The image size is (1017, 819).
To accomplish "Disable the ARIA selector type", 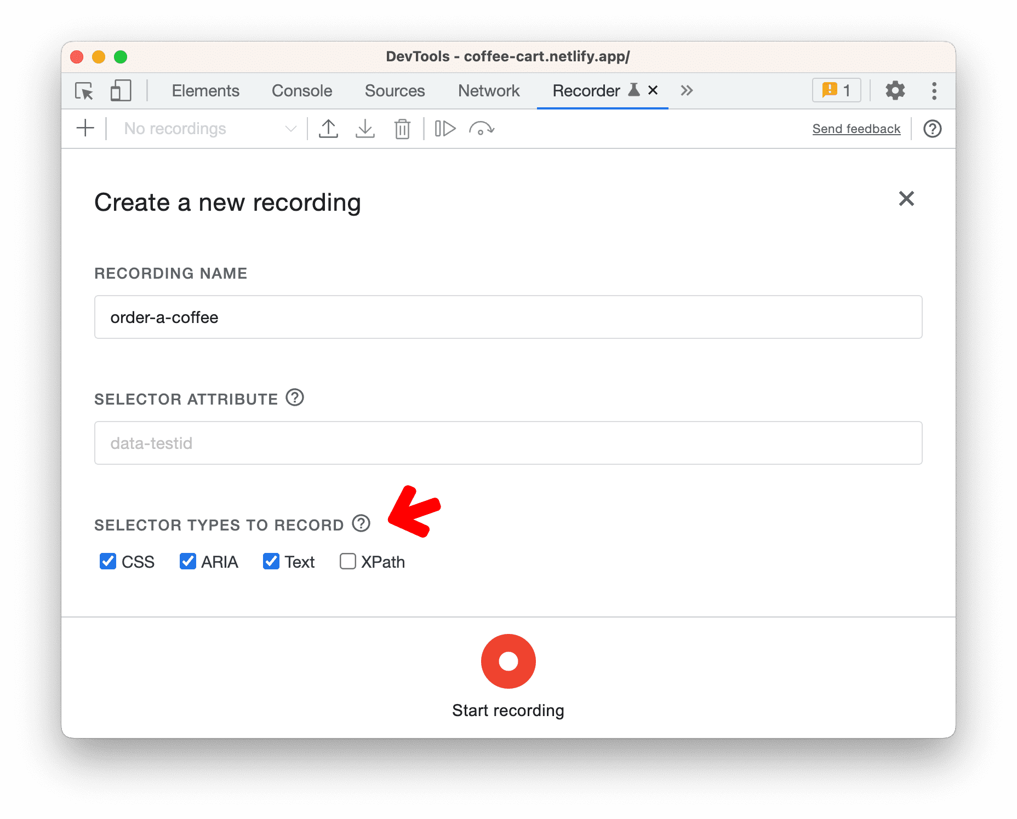I will [188, 561].
